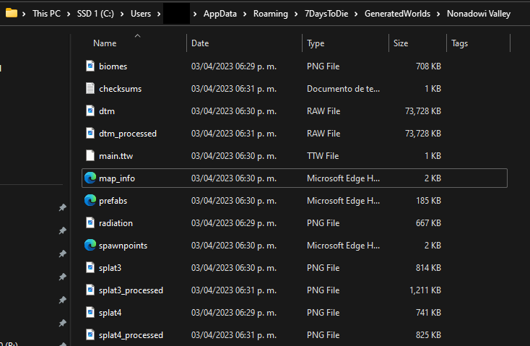Sort files by Size column
The width and height of the screenshot is (530, 346).
(401, 43)
